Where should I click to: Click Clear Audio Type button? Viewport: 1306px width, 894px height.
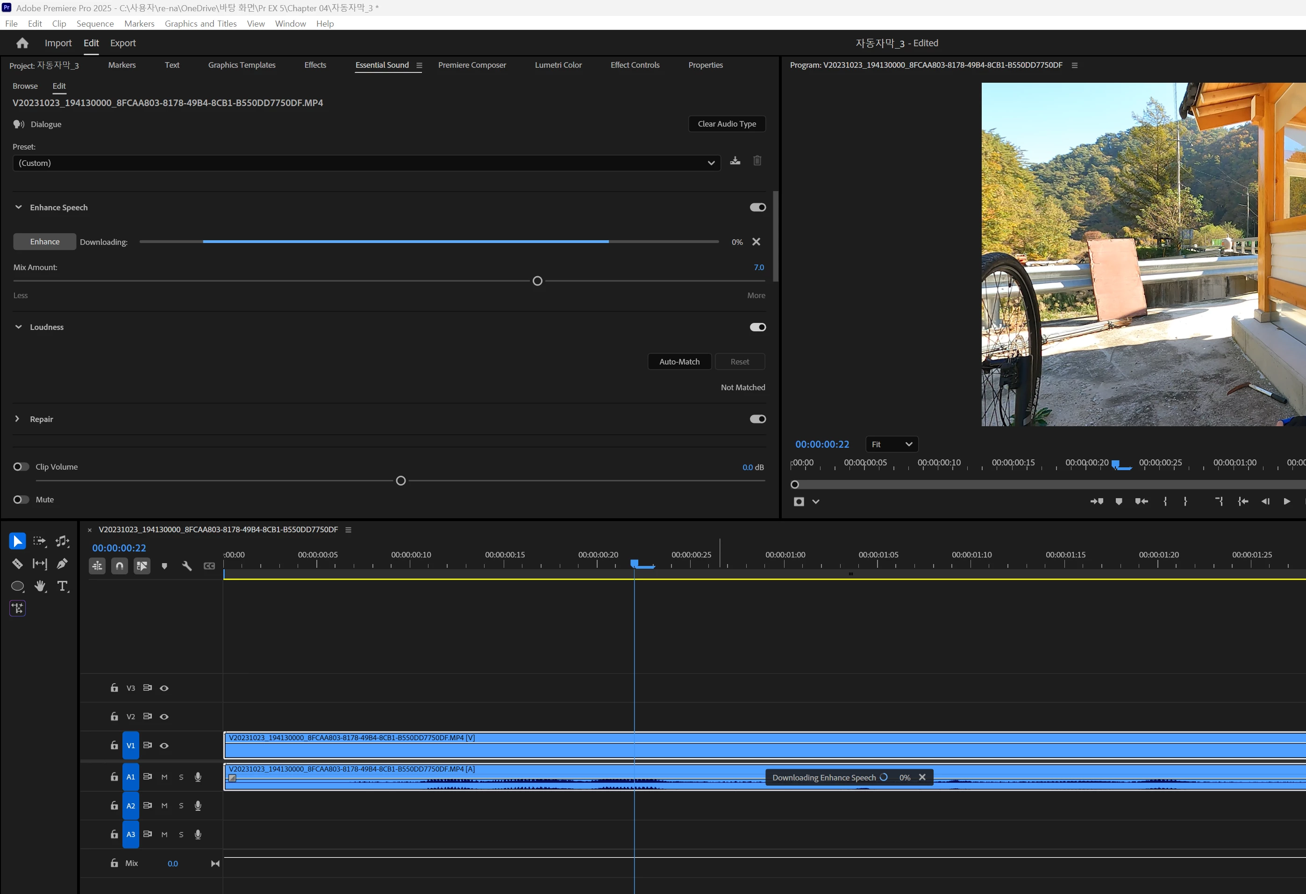pyautogui.click(x=727, y=124)
